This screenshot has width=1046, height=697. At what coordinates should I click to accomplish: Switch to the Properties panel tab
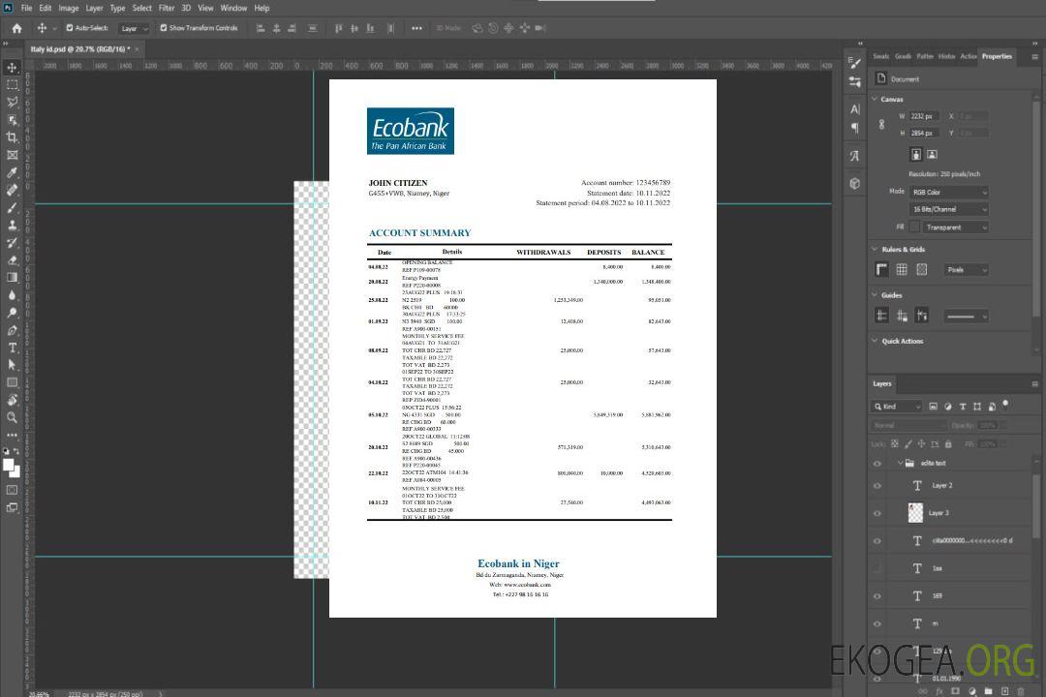(996, 56)
